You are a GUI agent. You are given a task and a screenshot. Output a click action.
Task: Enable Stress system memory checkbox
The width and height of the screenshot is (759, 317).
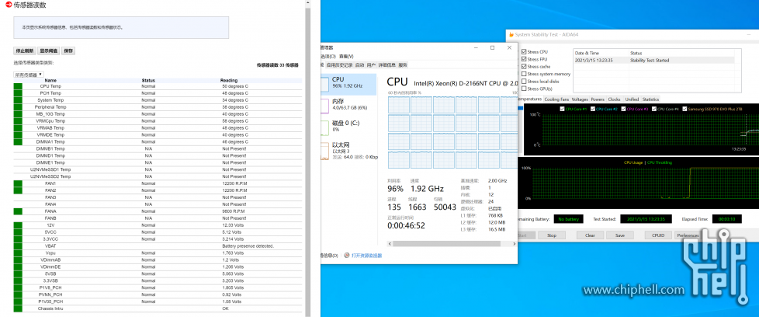click(524, 74)
